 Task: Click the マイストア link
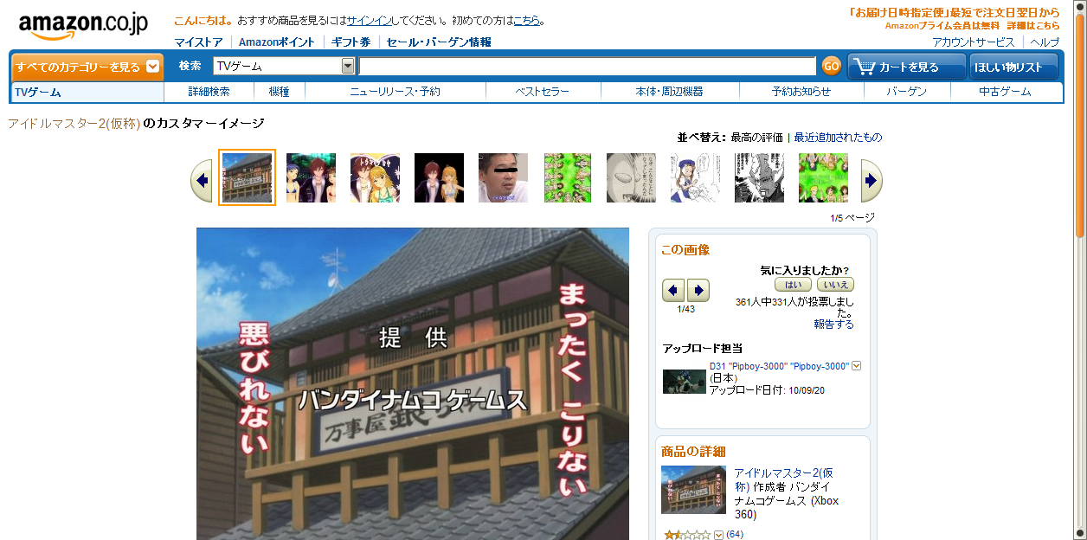coord(198,42)
